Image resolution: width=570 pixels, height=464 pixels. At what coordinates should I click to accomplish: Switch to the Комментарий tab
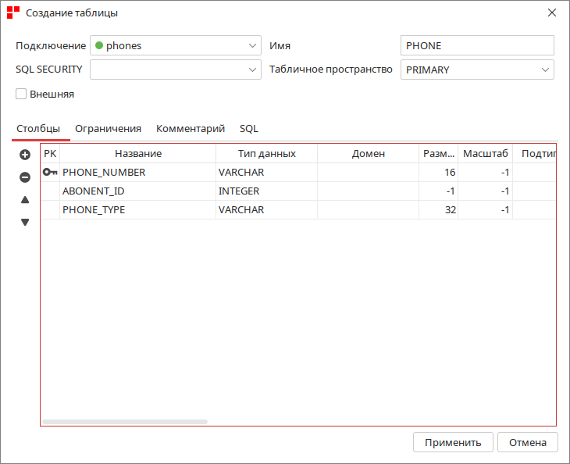191,128
